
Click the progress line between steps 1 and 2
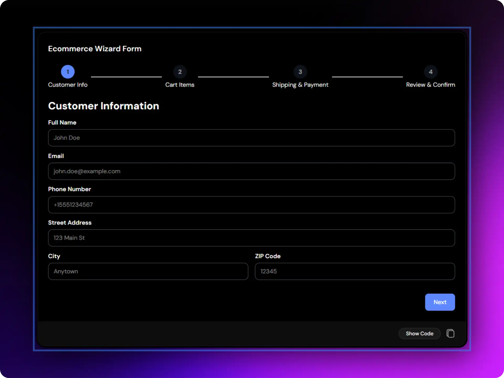pyautogui.click(x=126, y=77)
